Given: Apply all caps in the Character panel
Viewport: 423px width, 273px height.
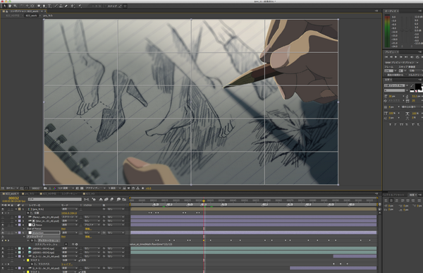Looking at the screenshot, I should coord(402,124).
